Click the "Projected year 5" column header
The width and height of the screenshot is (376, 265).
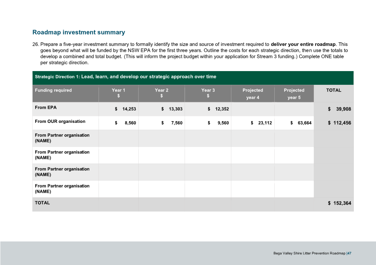tap(294, 94)
